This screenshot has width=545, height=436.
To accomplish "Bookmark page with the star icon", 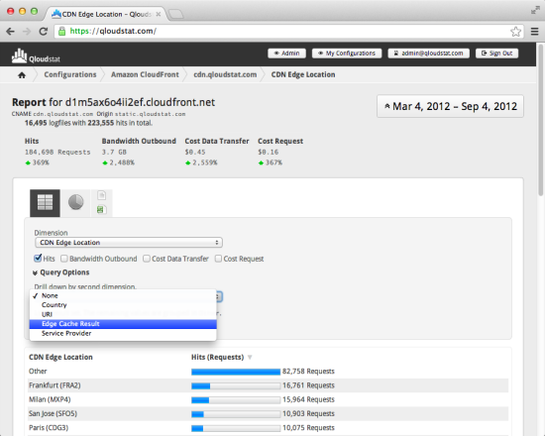I will pos(515,32).
